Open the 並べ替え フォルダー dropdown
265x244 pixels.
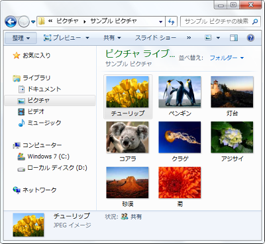click(227, 58)
